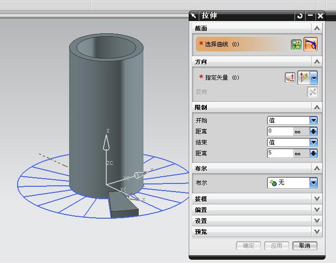Click the YC axis arrow handle
This screenshot has height=263, width=336.
140,175
